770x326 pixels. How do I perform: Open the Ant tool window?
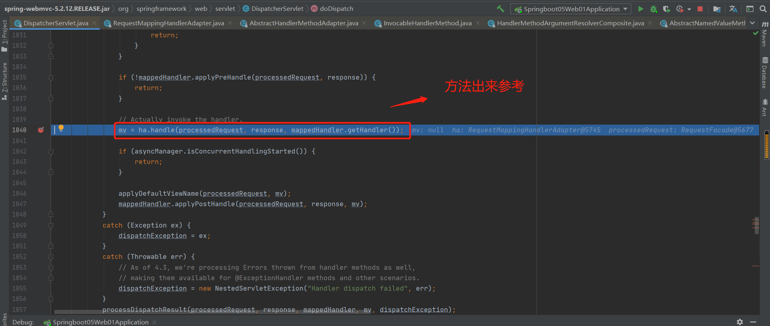click(765, 107)
